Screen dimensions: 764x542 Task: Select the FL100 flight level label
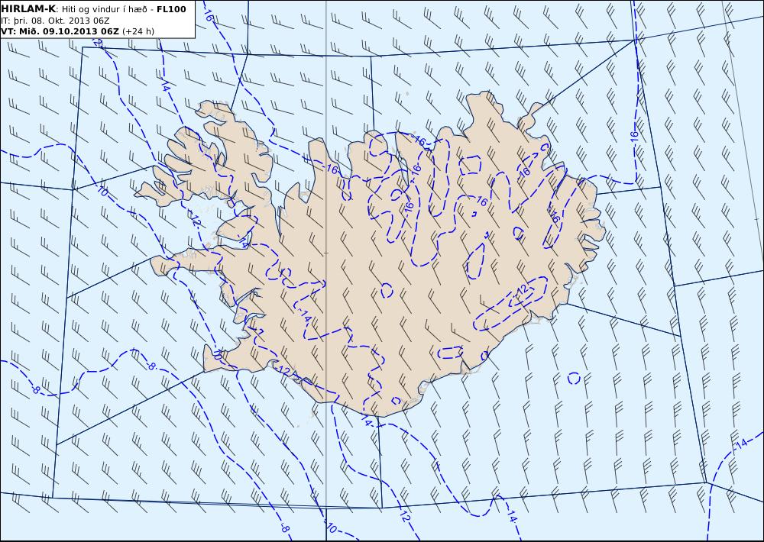[171, 8]
